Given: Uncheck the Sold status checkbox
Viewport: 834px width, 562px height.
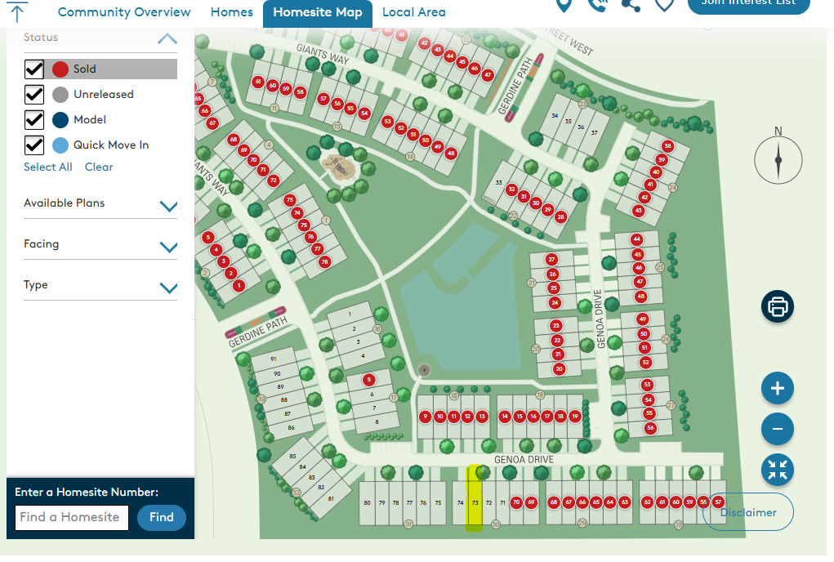Looking at the screenshot, I should (34, 69).
